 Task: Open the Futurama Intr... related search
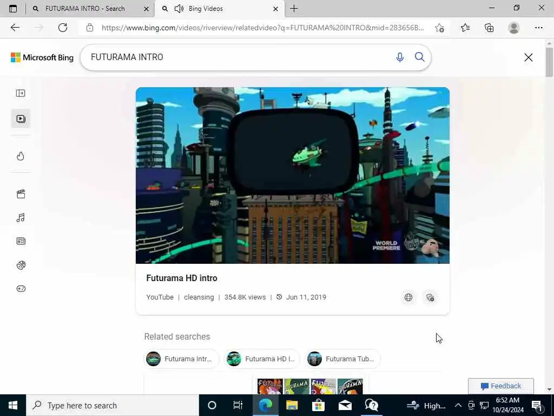coord(182,359)
